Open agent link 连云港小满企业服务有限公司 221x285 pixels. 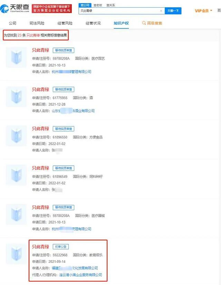pyautogui.click(x=81, y=275)
